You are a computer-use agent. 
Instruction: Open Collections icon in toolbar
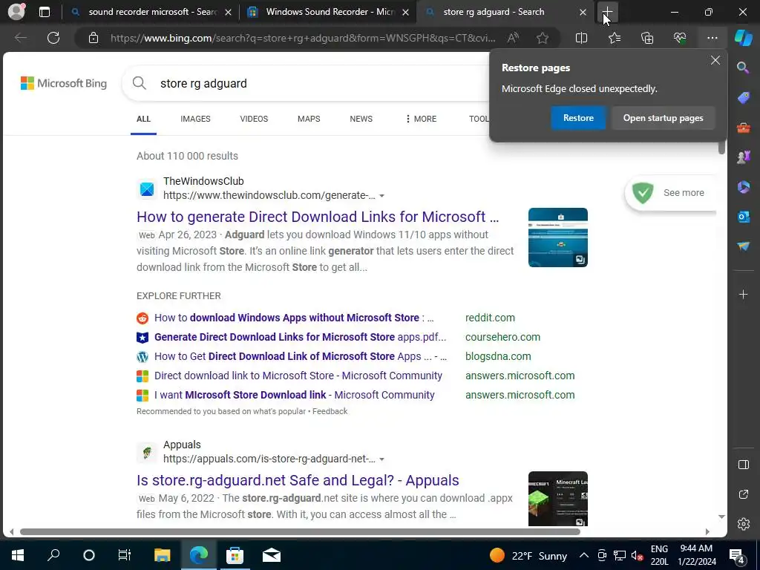[647, 38]
